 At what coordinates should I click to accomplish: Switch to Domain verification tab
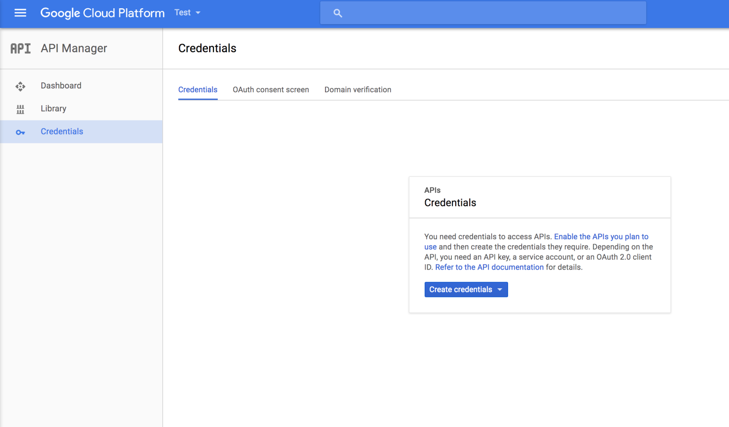point(358,90)
